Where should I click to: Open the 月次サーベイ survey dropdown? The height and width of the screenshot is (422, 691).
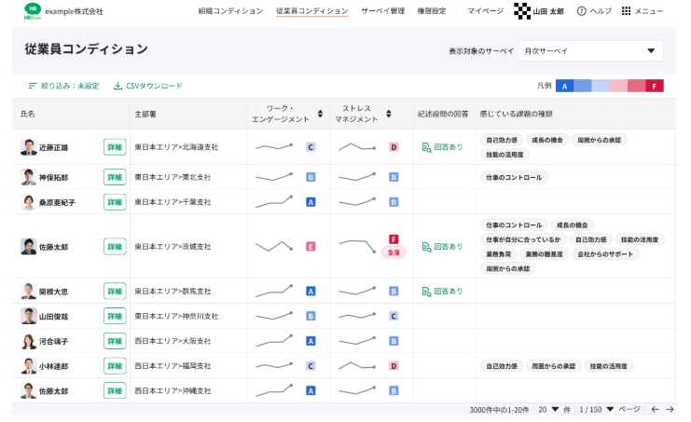[590, 51]
